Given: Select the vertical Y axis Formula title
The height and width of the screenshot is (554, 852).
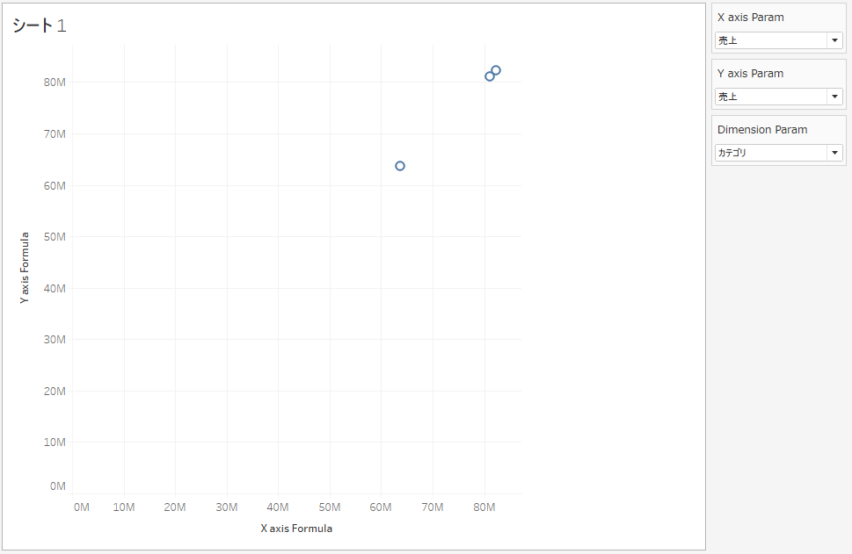Looking at the screenshot, I should [x=25, y=268].
